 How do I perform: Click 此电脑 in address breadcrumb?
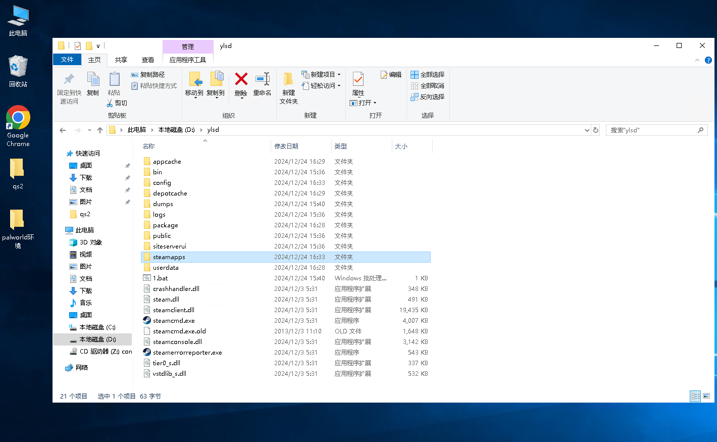pos(136,130)
